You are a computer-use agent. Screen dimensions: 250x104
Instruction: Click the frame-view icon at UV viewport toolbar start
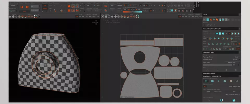[103, 17]
